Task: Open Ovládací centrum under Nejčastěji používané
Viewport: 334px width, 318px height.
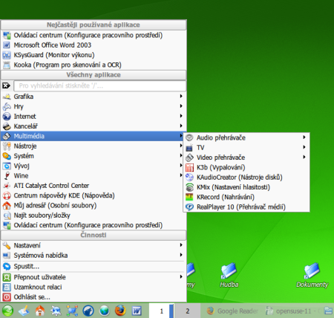Action: click(94, 35)
